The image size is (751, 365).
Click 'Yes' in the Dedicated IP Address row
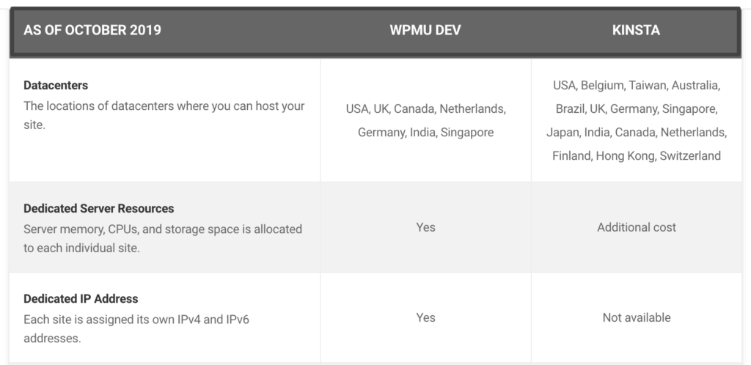pyautogui.click(x=426, y=317)
